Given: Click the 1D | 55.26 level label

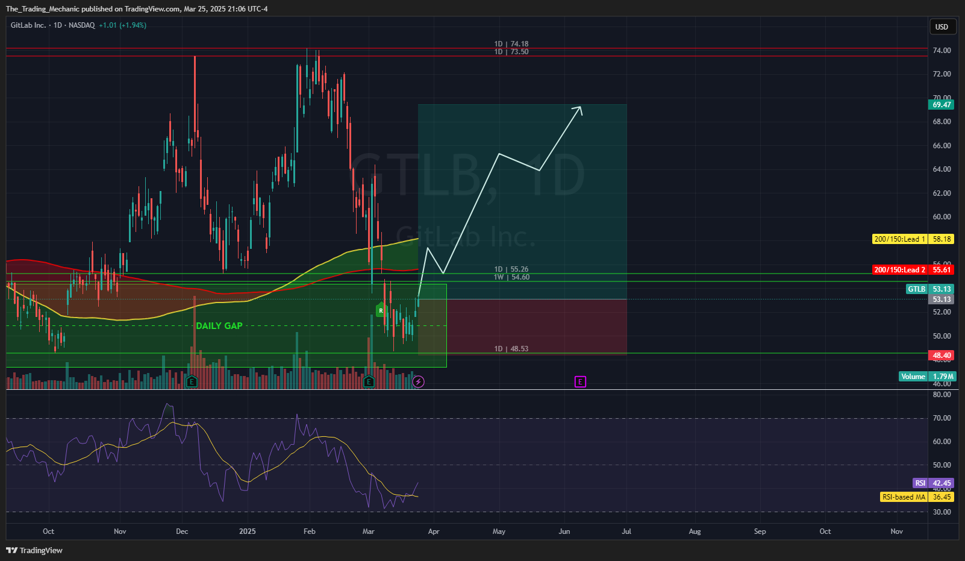Looking at the screenshot, I should [511, 269].
